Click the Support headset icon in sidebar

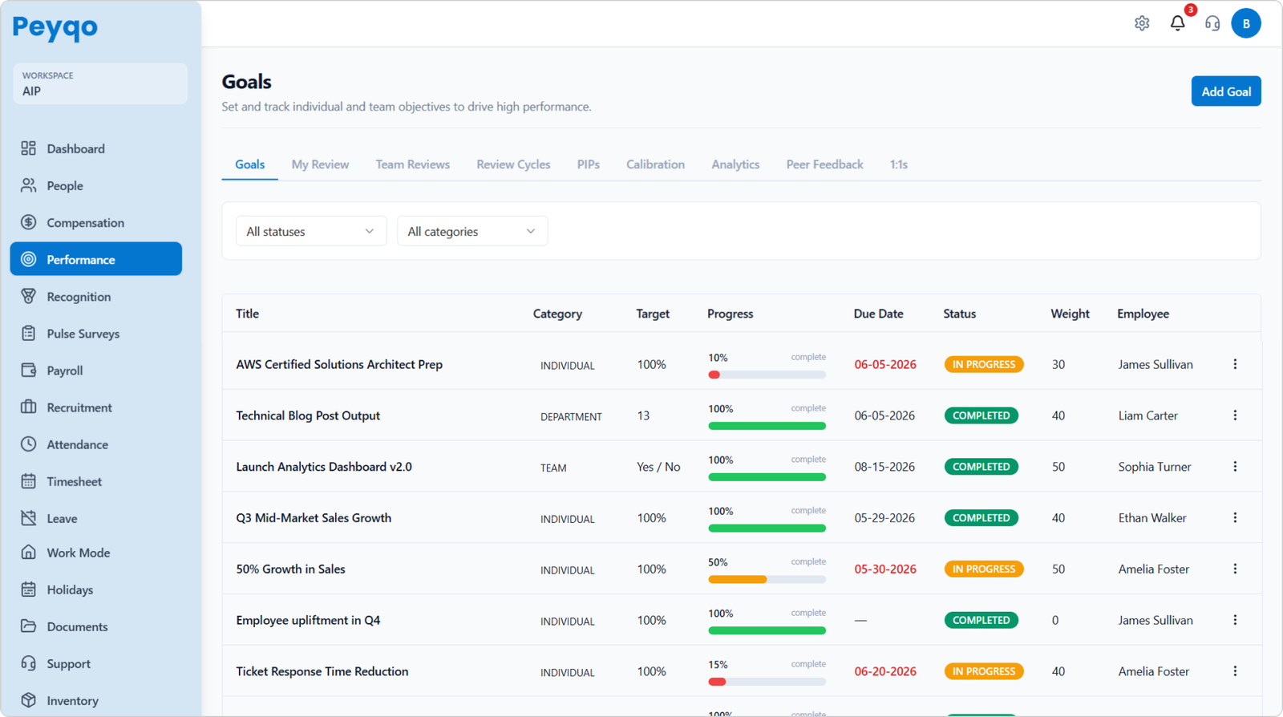click(x=29, y=663)
